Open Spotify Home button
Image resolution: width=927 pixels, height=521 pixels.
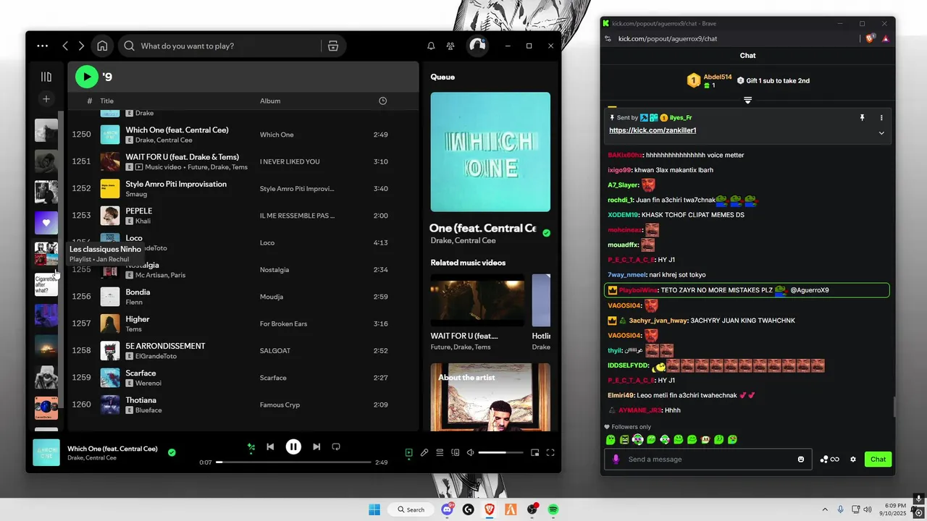[102, 46]
